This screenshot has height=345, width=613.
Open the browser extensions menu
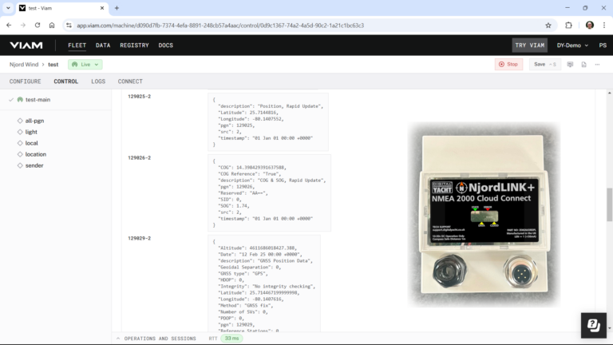(568, 26)
